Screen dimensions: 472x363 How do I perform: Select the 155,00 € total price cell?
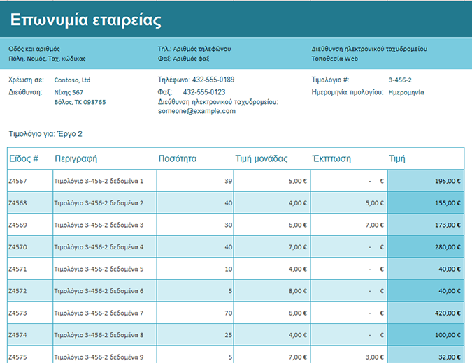426,203
